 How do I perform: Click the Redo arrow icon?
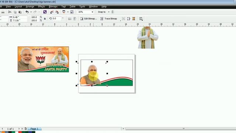click(35, 12)
